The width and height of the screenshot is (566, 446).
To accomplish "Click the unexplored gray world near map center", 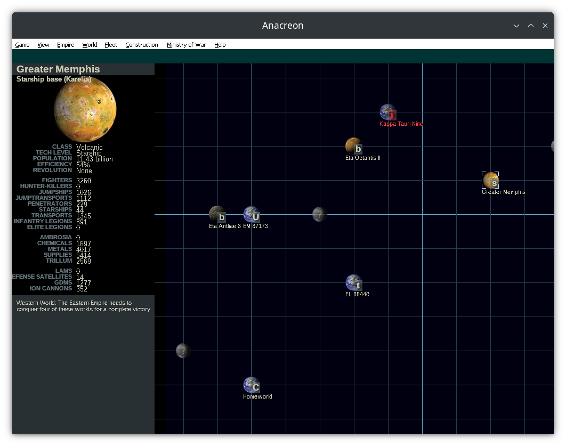I will tap(319, 214).
